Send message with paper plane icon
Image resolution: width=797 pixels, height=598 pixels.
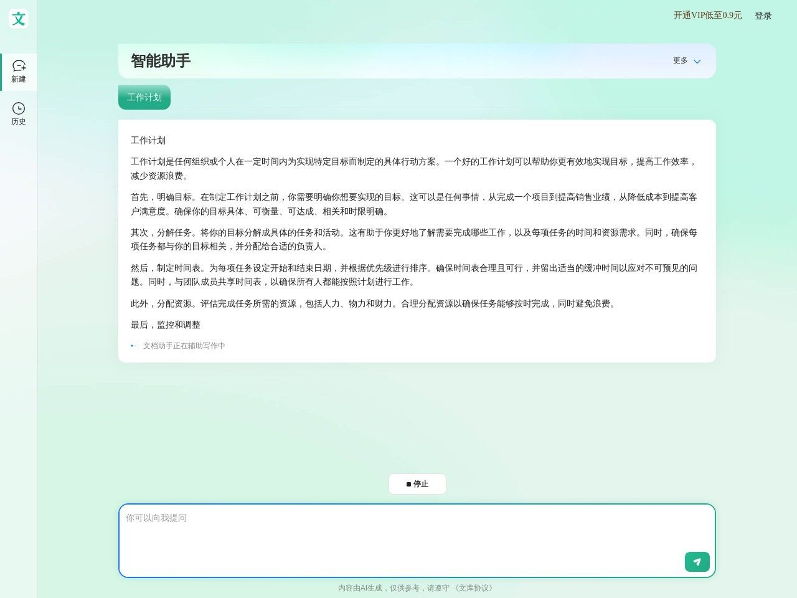(697, 562)
